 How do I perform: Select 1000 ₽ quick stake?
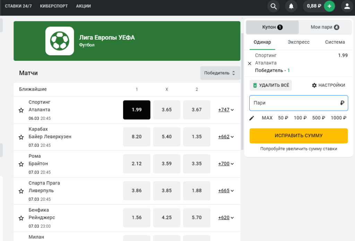tap(338, 118)
